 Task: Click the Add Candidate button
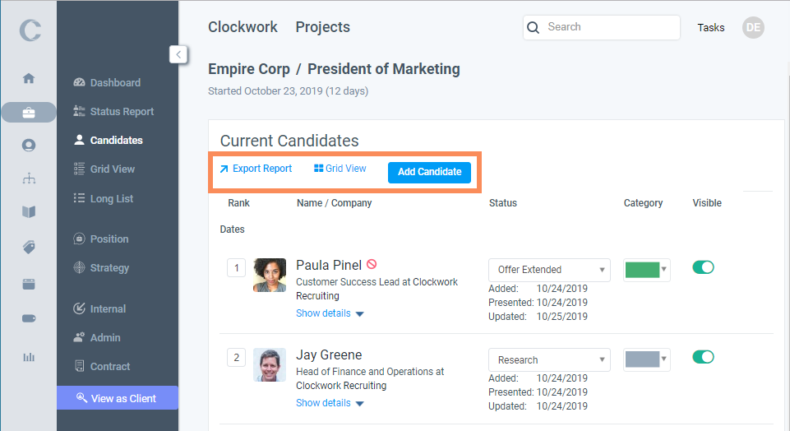tap(429, 172)
